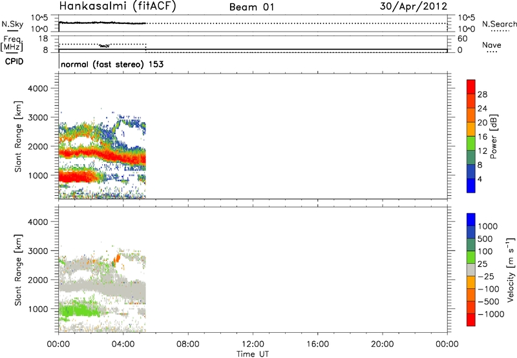Image resolution: width=517 pixels, height=358 pixels.
Task: Click the '16:00' time tick label
Action: click(x=317, y=344)
